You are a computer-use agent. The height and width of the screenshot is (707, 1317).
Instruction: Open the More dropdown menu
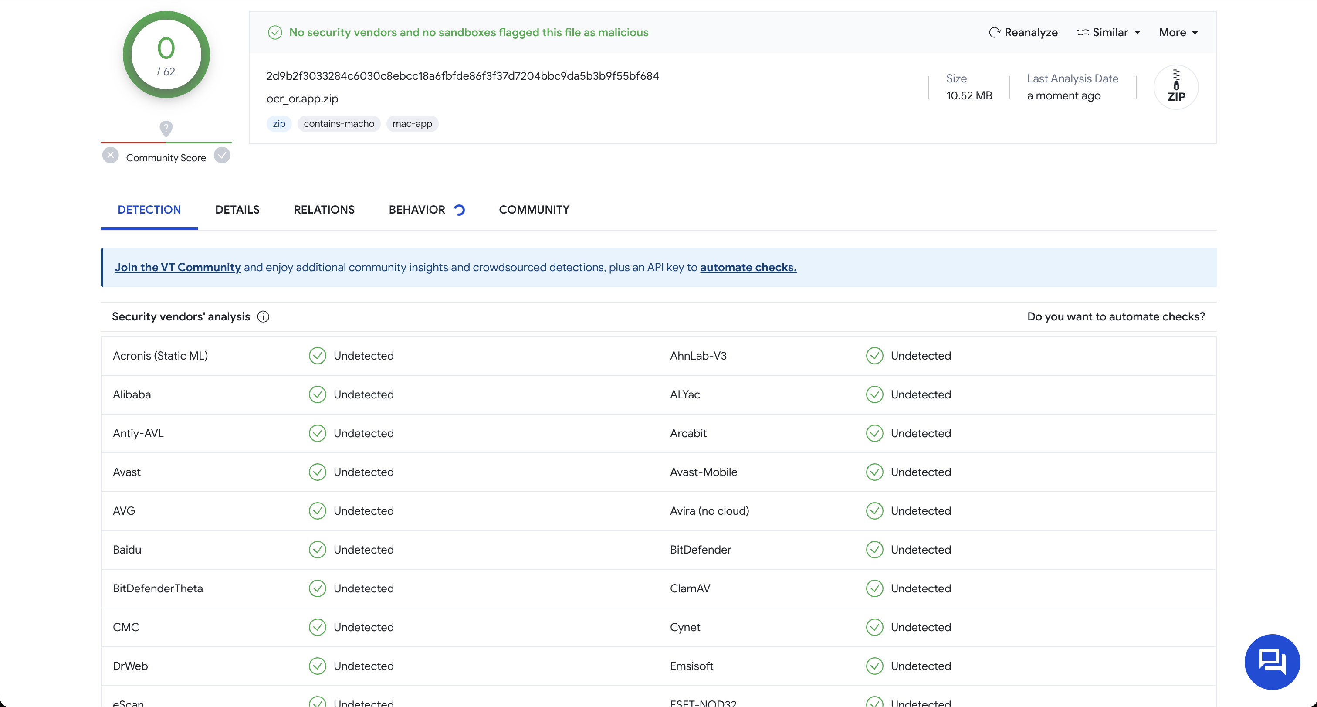(1178, 32)
